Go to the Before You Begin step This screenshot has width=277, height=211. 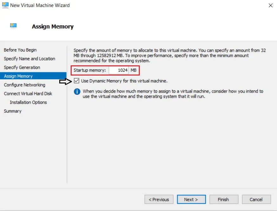[20, 50]
